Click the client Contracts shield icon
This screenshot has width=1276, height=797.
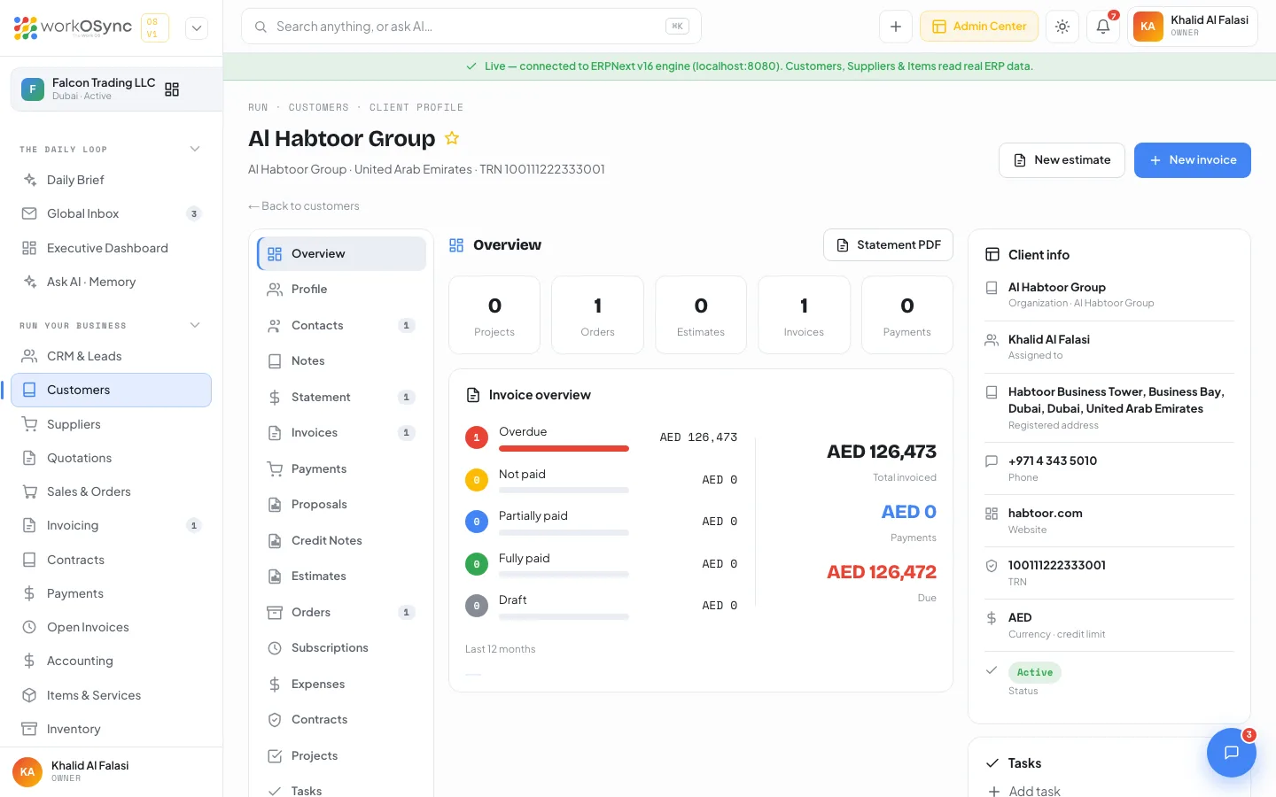[x=275, y=719]
